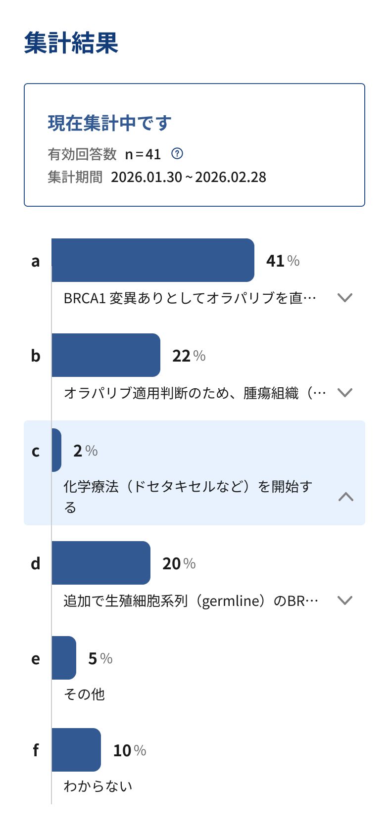
Task: Click the help icon beside n=41
Action: coord(177,154)
